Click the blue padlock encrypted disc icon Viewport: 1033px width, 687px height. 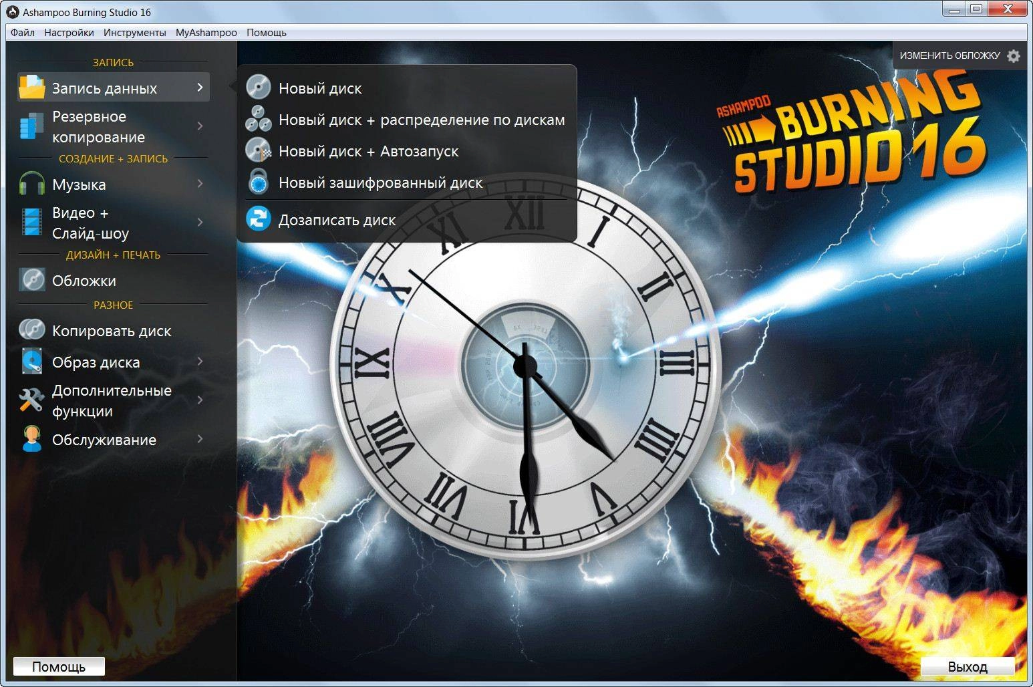coord(258,182)
